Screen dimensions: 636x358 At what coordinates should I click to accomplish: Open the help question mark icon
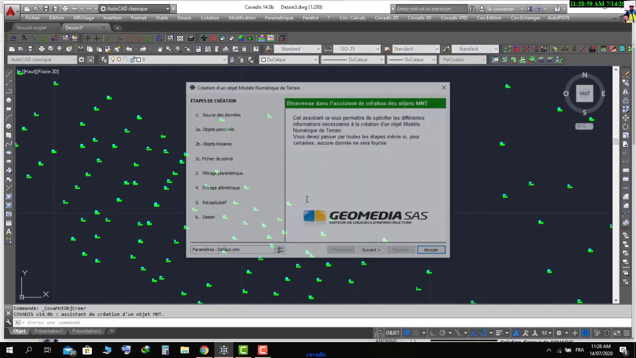(x=256, y=49)
